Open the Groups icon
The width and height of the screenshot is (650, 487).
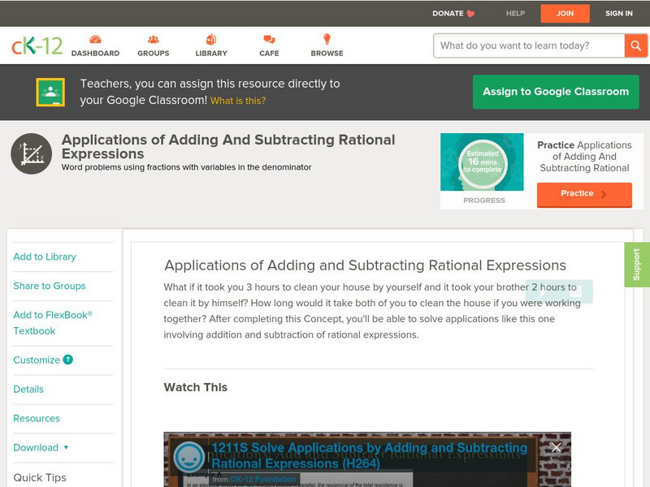tap(153, 40)
